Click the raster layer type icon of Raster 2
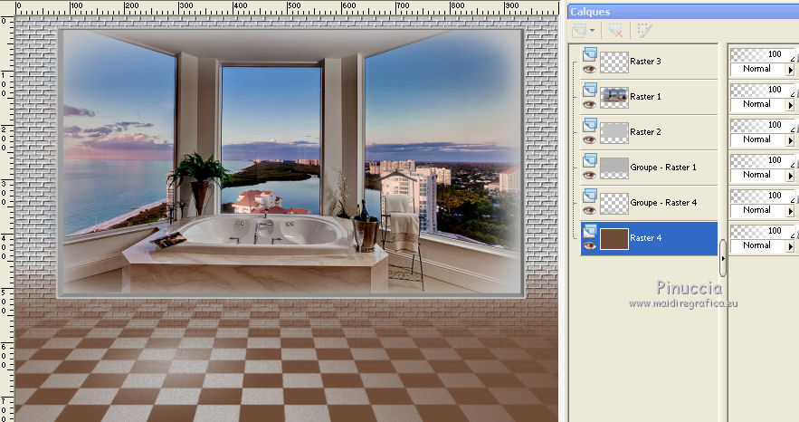The width and height of the screenshot is (799, 422). (590, 124)
